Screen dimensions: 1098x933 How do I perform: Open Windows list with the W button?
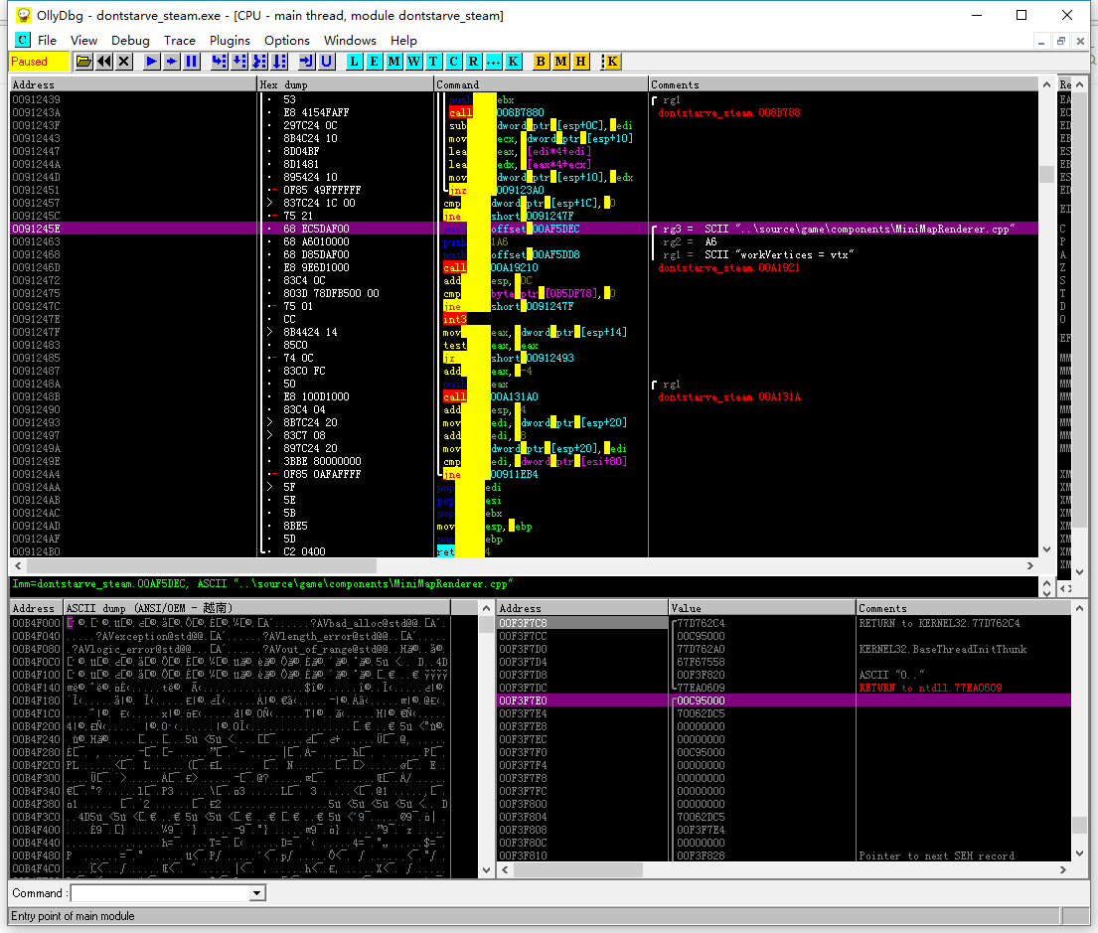413,62
